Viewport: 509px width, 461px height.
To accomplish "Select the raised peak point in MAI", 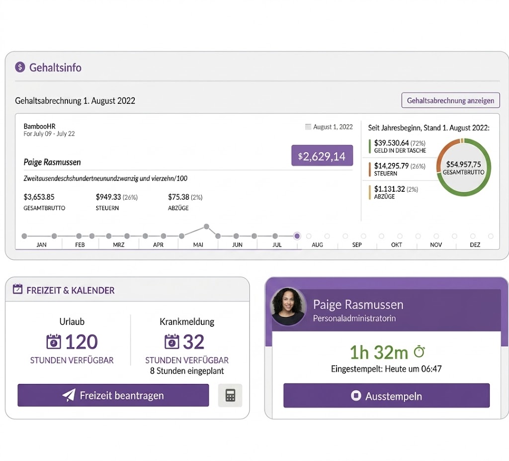I will click(206, 227).
